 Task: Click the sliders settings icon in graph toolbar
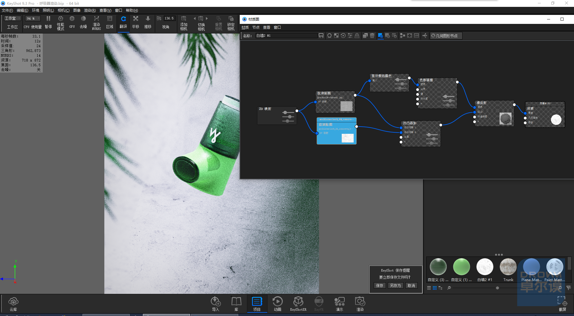coord(350,36)
